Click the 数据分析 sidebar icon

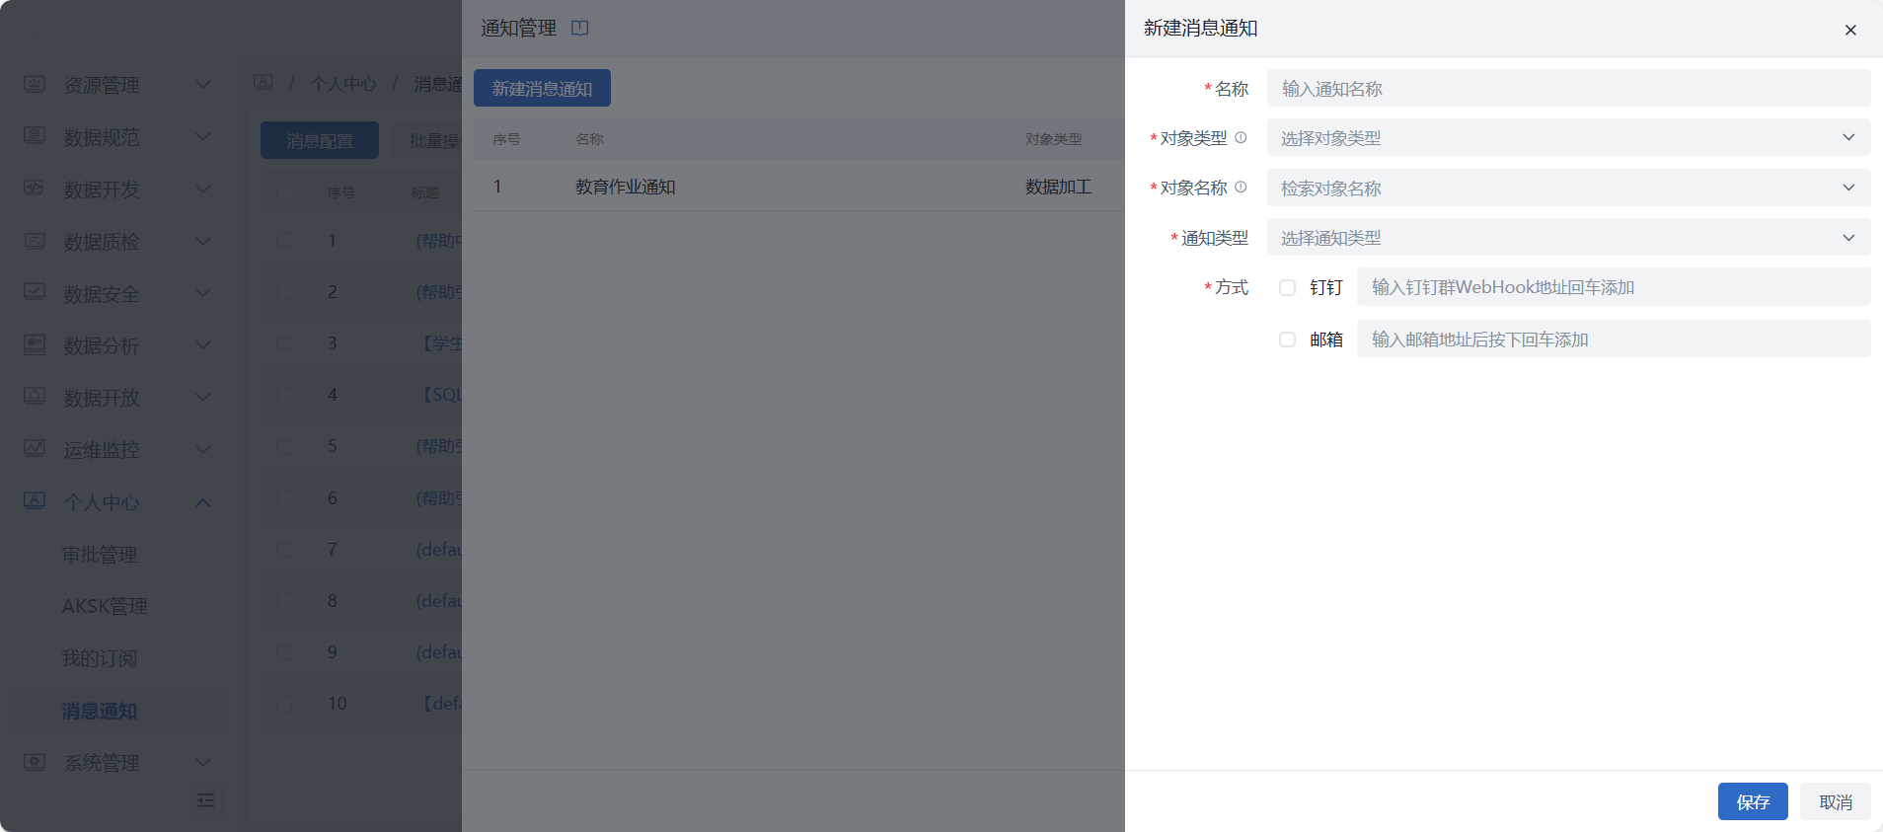point(35,345)
